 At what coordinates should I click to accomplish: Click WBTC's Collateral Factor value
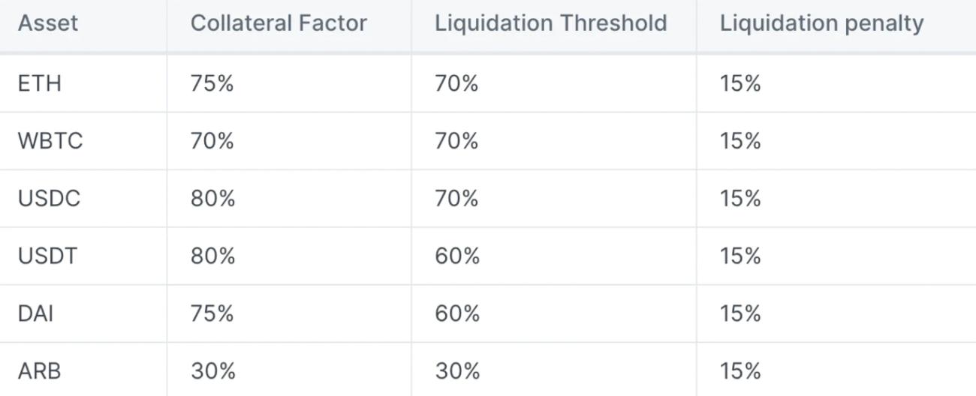[x=212, y=141]
